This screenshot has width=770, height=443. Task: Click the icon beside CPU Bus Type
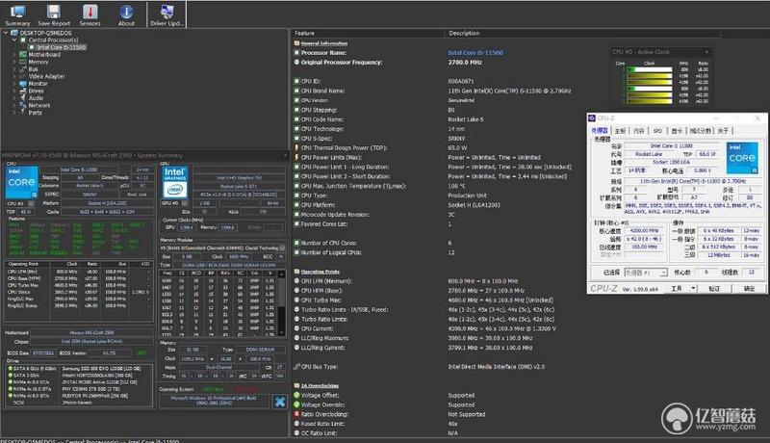tap(296, 366)
